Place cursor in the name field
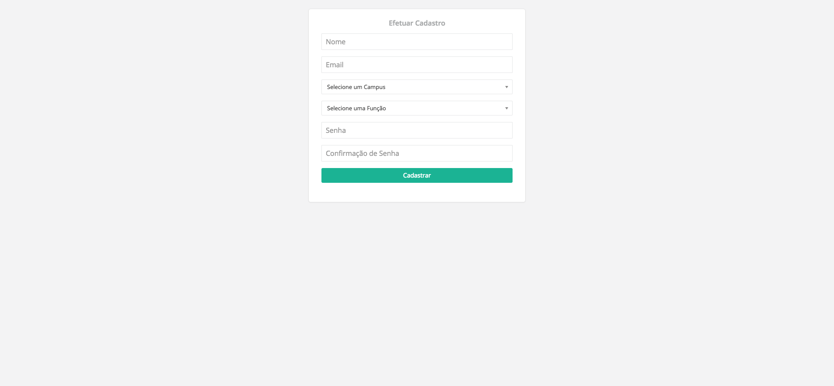The image size is (834, 386). pyautogui.click(x=417, y=42)
